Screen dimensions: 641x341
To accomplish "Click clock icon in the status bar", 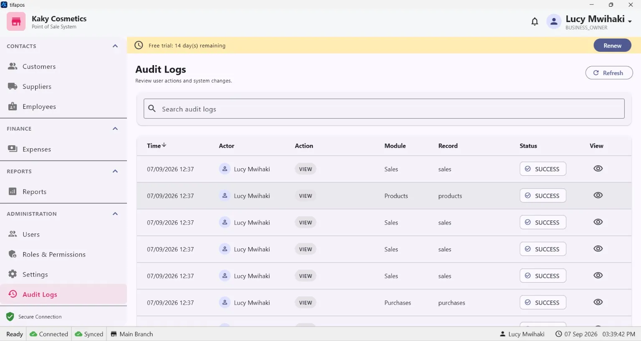I will coord(558,334).
